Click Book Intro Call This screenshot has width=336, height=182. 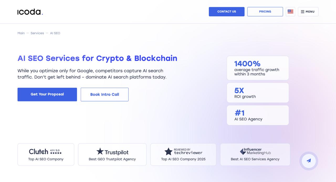point(104,94)
